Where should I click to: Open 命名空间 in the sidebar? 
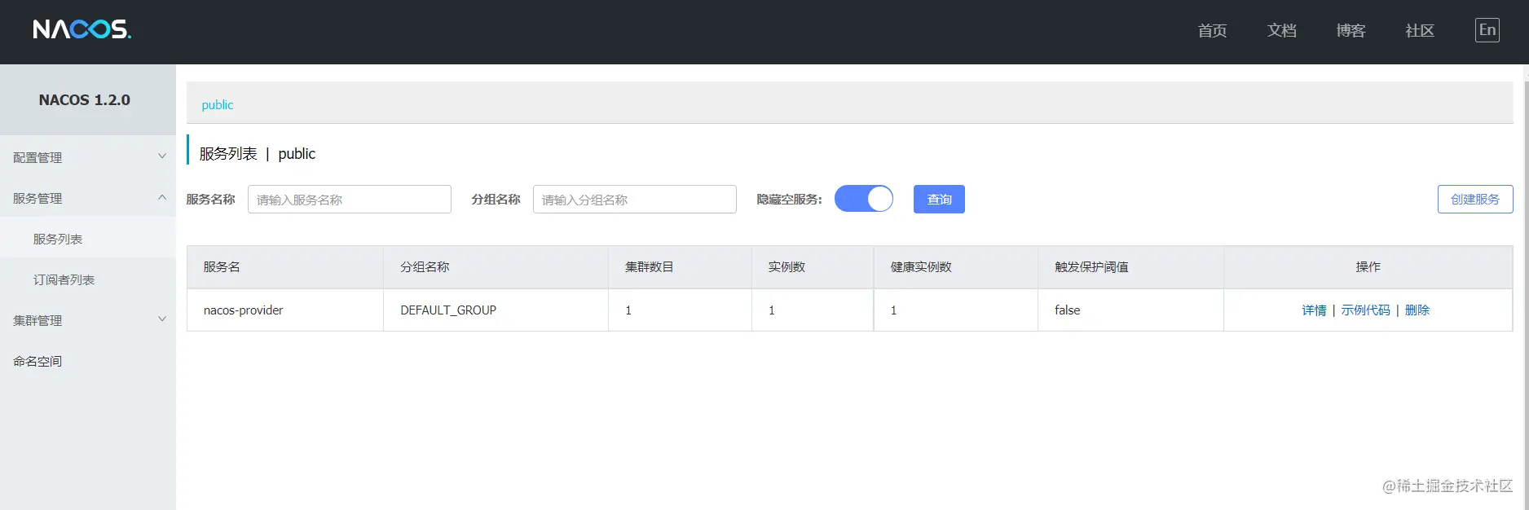88,361
